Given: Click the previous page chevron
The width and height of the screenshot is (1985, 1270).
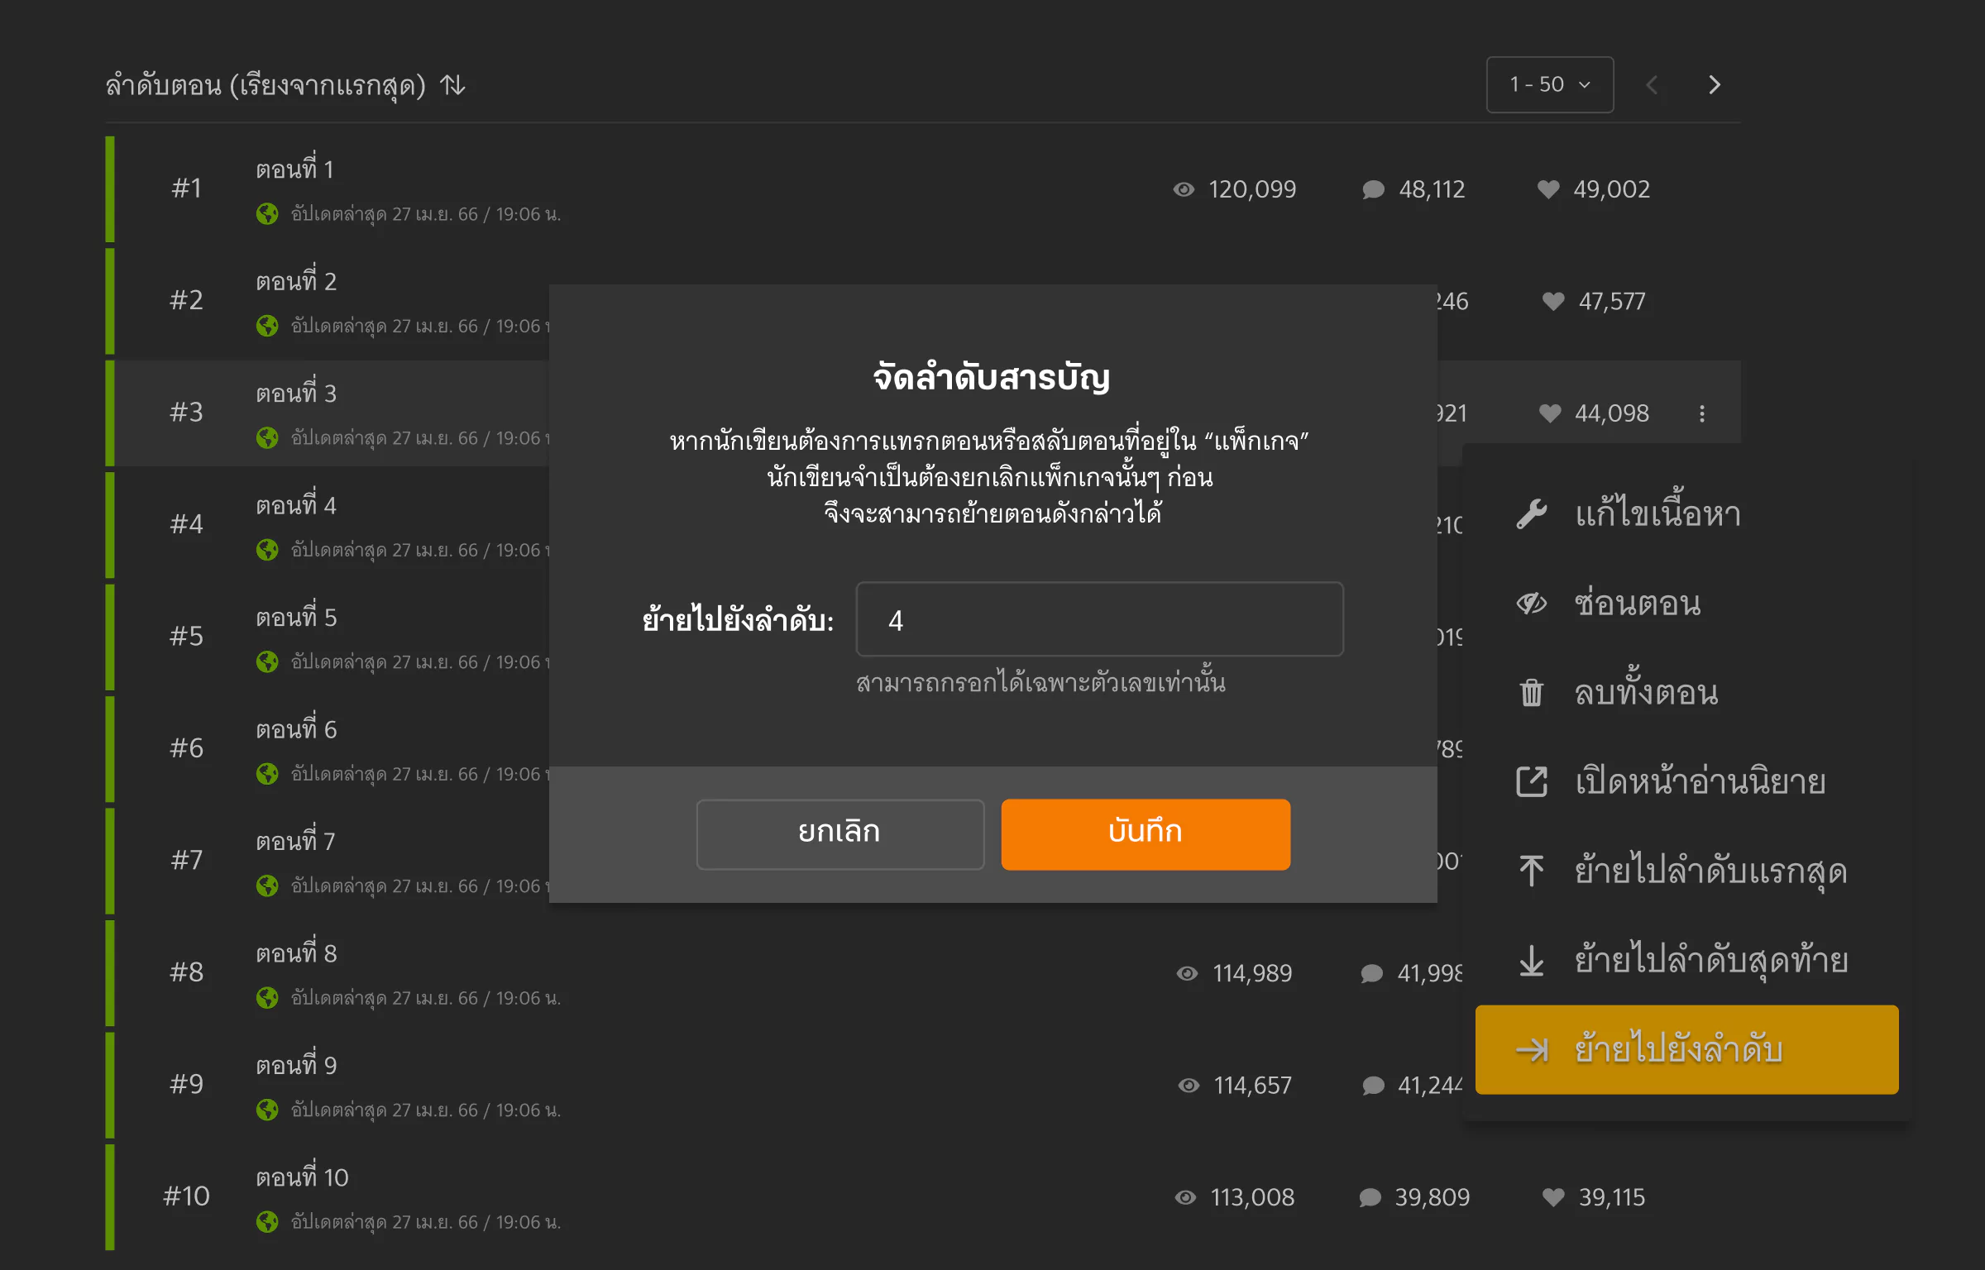Looking at the screenshot, I should (1652, 84).
